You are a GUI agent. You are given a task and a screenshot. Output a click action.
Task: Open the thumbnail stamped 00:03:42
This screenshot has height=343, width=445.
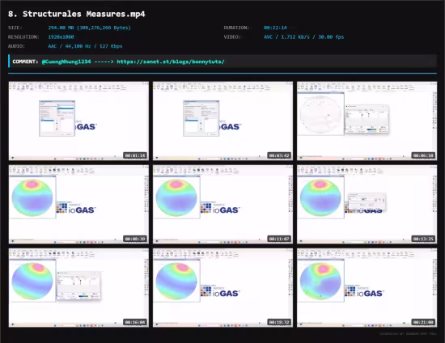click(x=222, y=121)
